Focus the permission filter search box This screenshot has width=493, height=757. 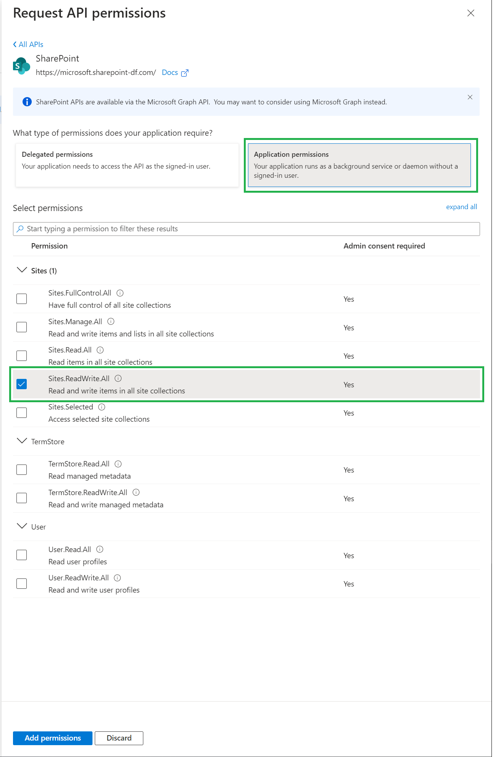point(246,229)
